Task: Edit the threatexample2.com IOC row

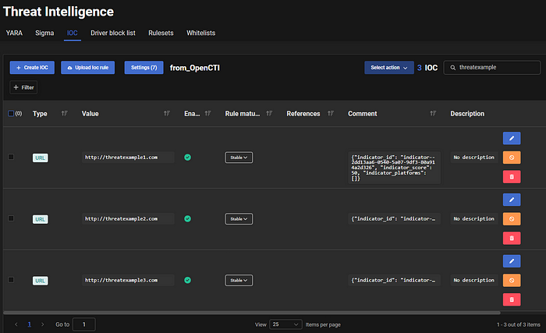Action: pos(512,200)
